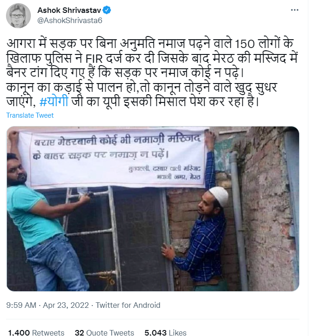View the 1,400 Retweets list

[x=36, y=332]
